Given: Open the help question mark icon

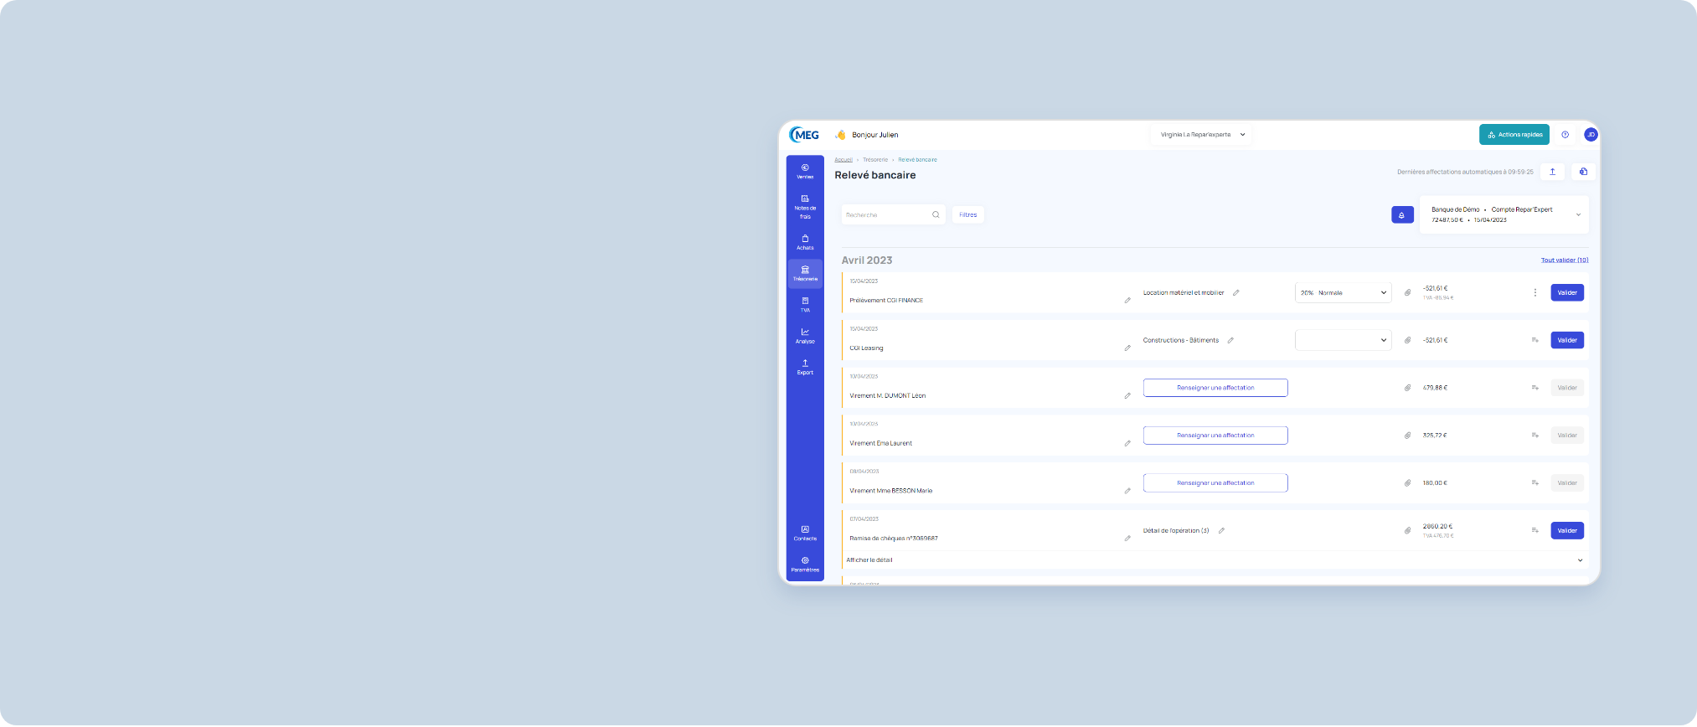Looking at the screenshot, I should [1565, 135].
